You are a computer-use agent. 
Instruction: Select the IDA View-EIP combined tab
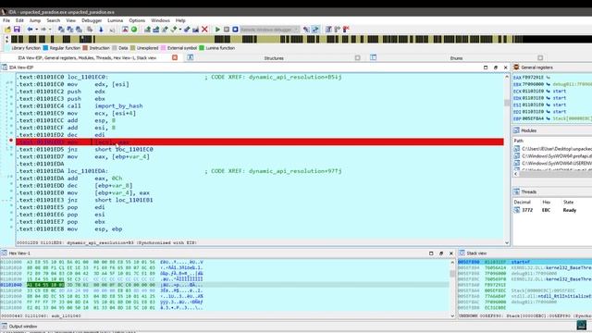87,58
